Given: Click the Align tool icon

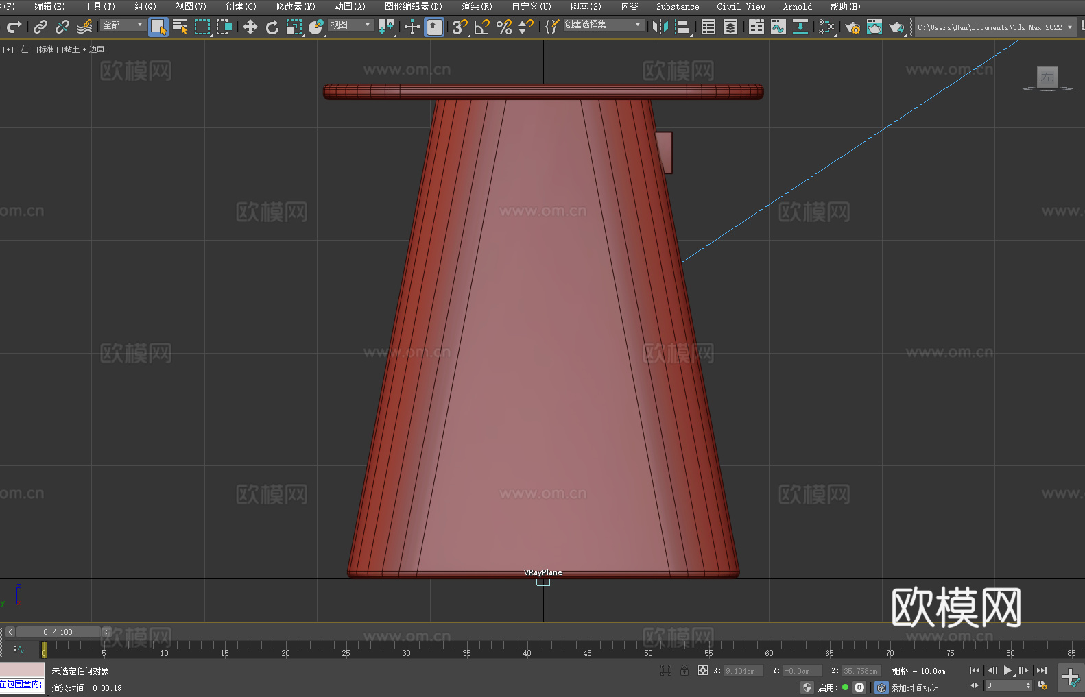Looking at the screenshot, I should point(682,27).
